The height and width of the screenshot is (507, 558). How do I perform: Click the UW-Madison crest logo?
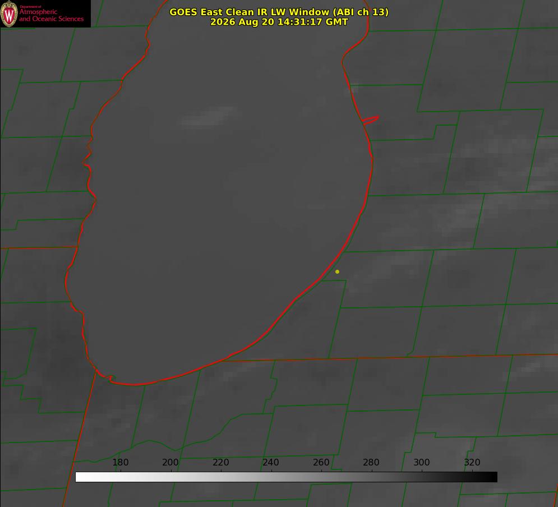point(9,14)
